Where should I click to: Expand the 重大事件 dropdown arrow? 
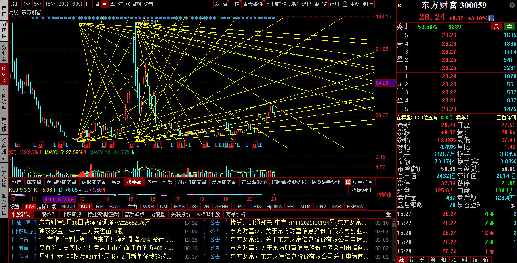267,4
